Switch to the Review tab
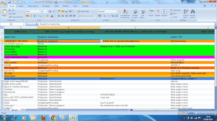217x121 pixels. click(x=66, y=6)
